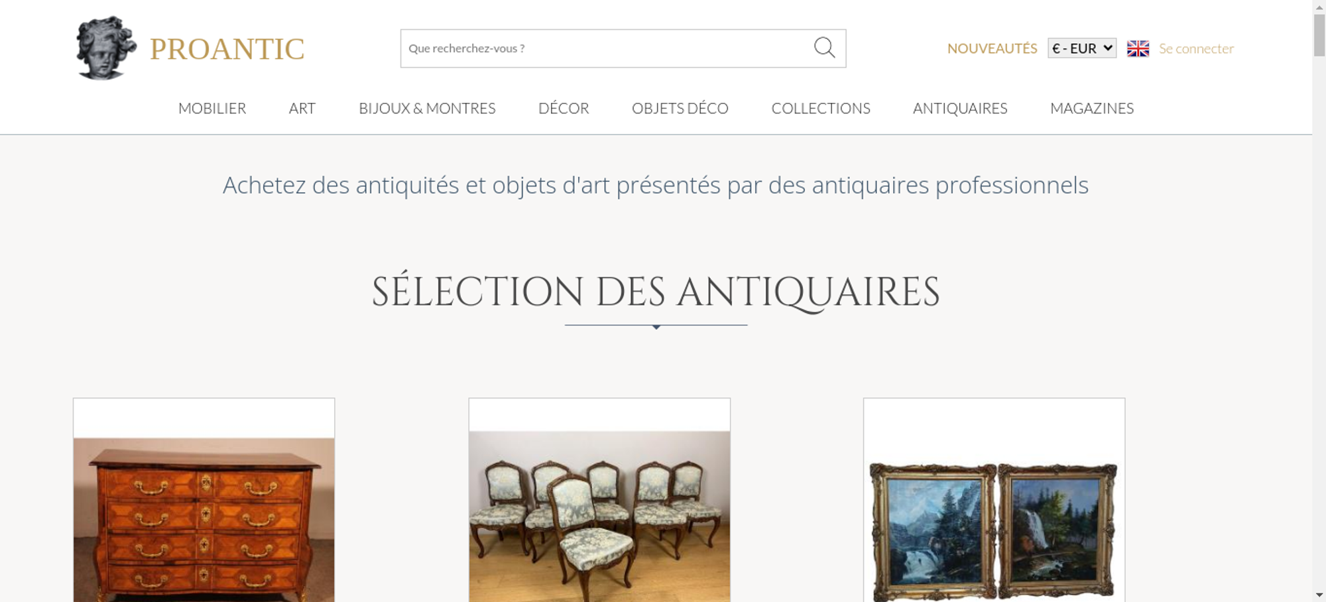Go to Antiquaires section
The width and height of the screenshot is (1326, 602).
(960, 108)
